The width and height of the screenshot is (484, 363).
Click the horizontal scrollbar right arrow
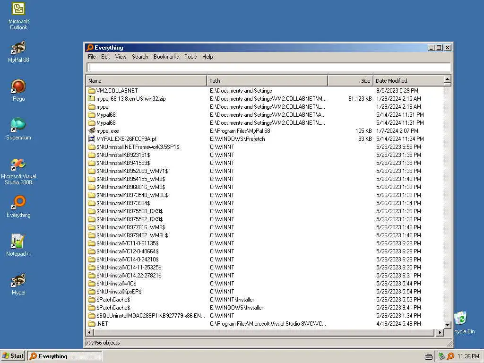[440, 332]
